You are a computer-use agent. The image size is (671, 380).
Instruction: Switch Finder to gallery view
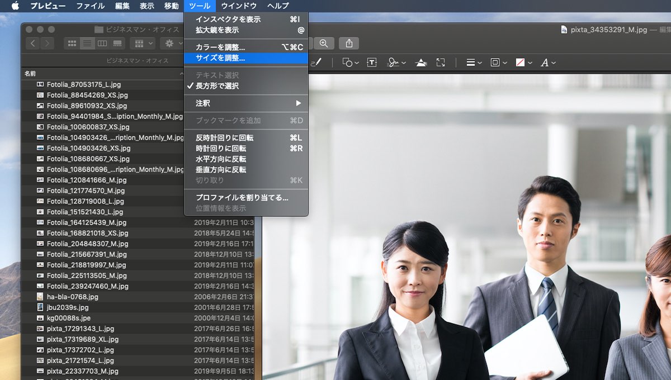(117, 43)
